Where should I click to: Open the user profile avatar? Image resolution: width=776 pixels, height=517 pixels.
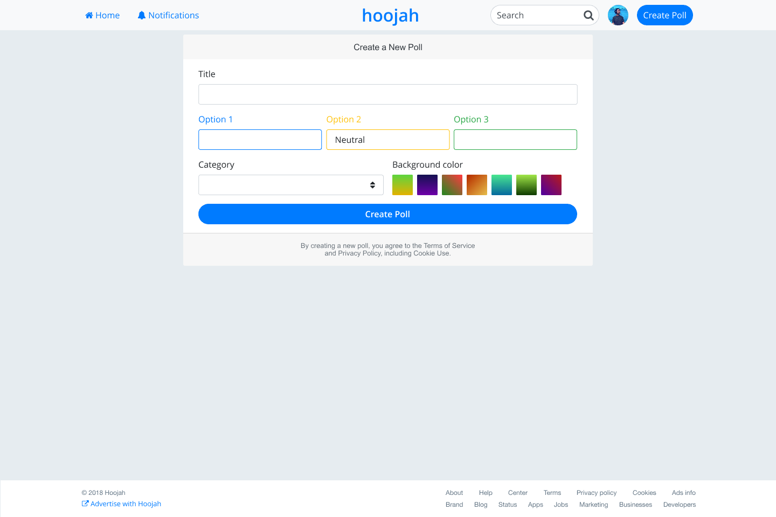(x=618, y=15)
